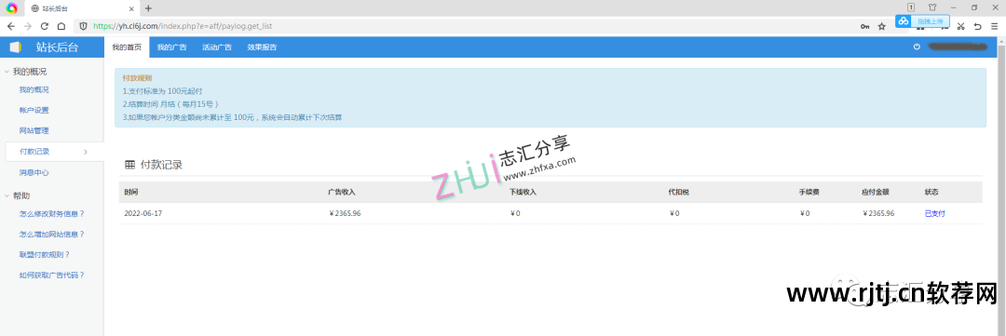Click the date cell 2022-06-17
This screenshot has width=1006, height=336.
click(x=143, y=213)
